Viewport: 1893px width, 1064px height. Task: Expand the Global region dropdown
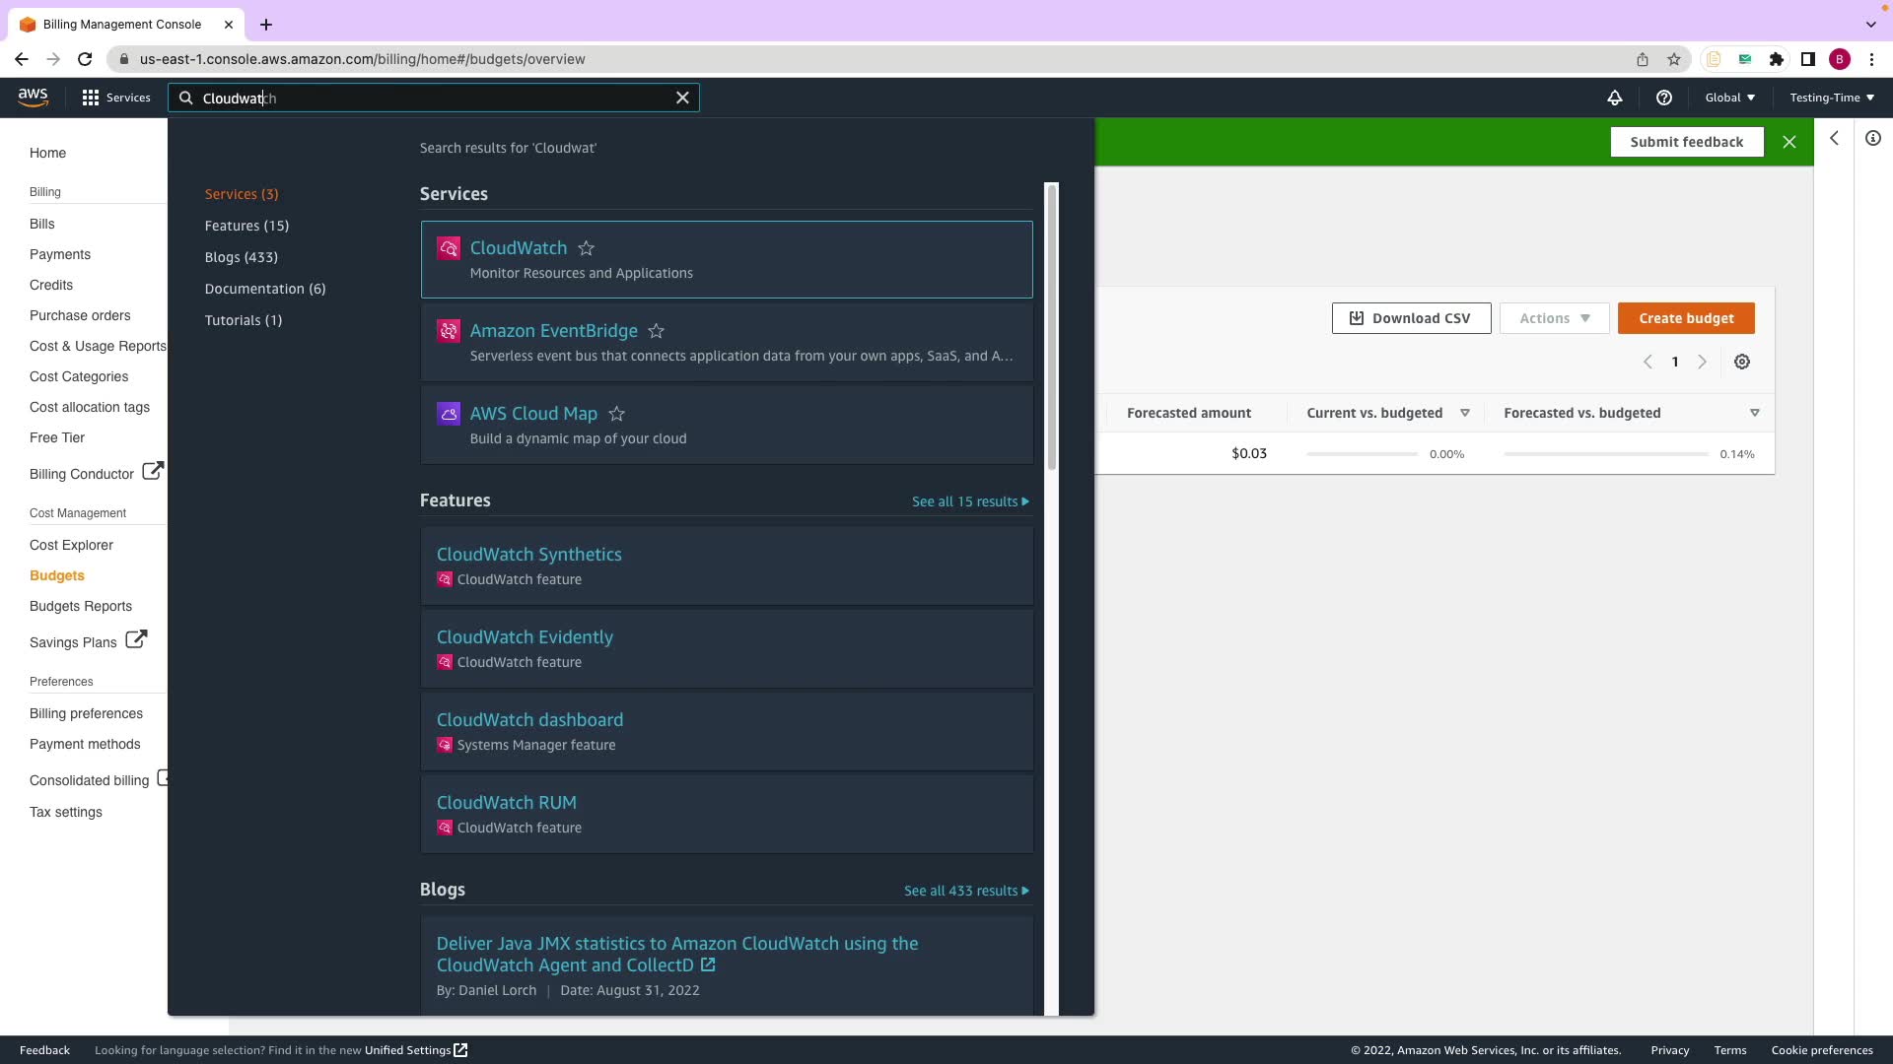(x=1729, y=98)
